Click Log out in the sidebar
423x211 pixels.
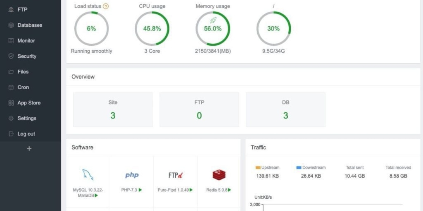26,134
